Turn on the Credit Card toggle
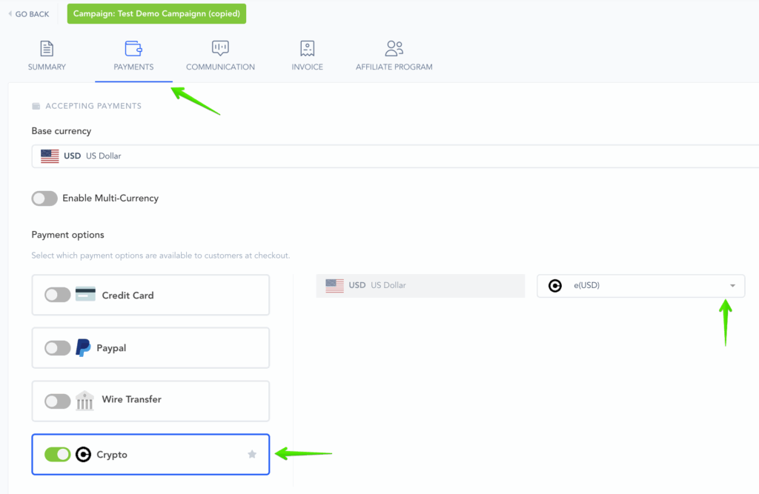Viewport: 759px width, 494px height. (x=58, y=295)
